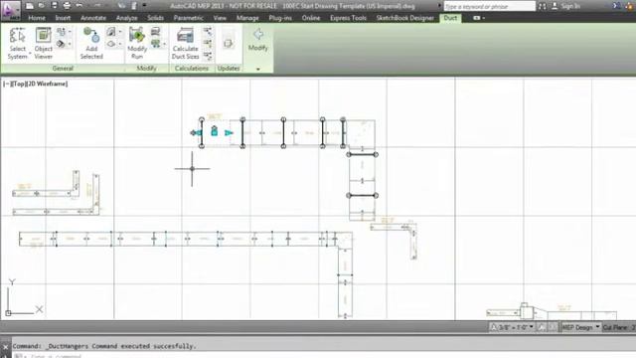Open the Express Tools ribbon tab
Image resolution: width=636 pixels, height=358 pixels.
click(348, 18)
